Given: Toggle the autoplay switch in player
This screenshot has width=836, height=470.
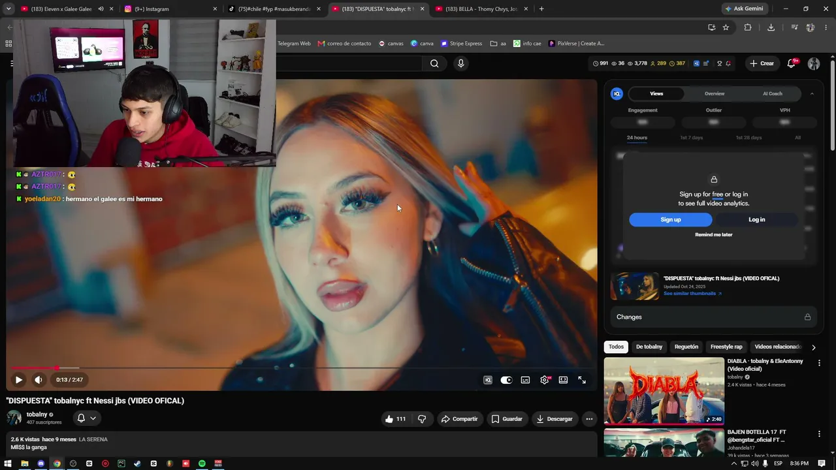Looking at the screenshot, I should (506, 380).
